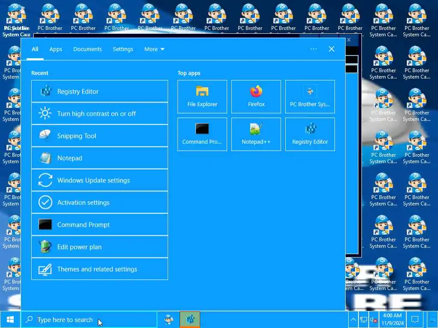Launch the Firefox top app tile
This screenshot has height=328, width=438.
coord(256,97)
